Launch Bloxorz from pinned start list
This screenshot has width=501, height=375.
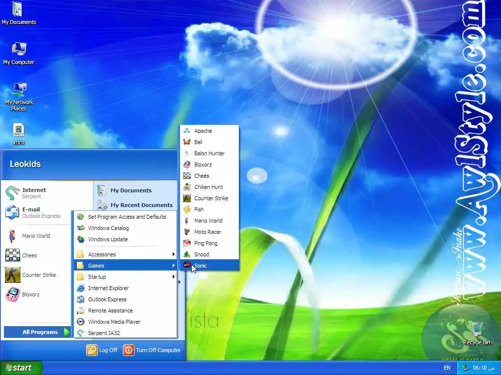pos(12,294)
